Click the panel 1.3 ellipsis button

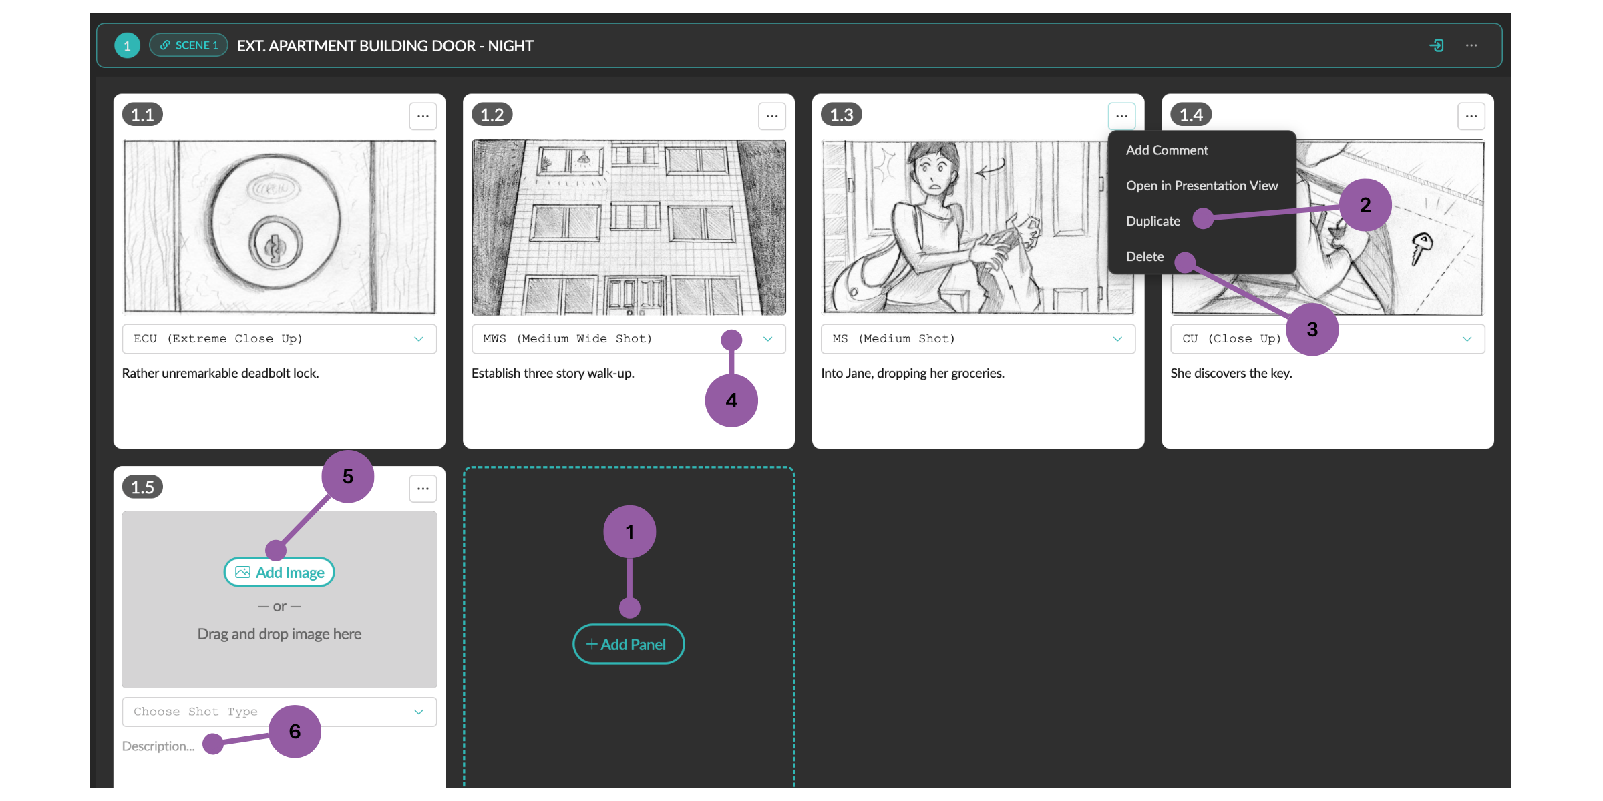(1121, 116)
